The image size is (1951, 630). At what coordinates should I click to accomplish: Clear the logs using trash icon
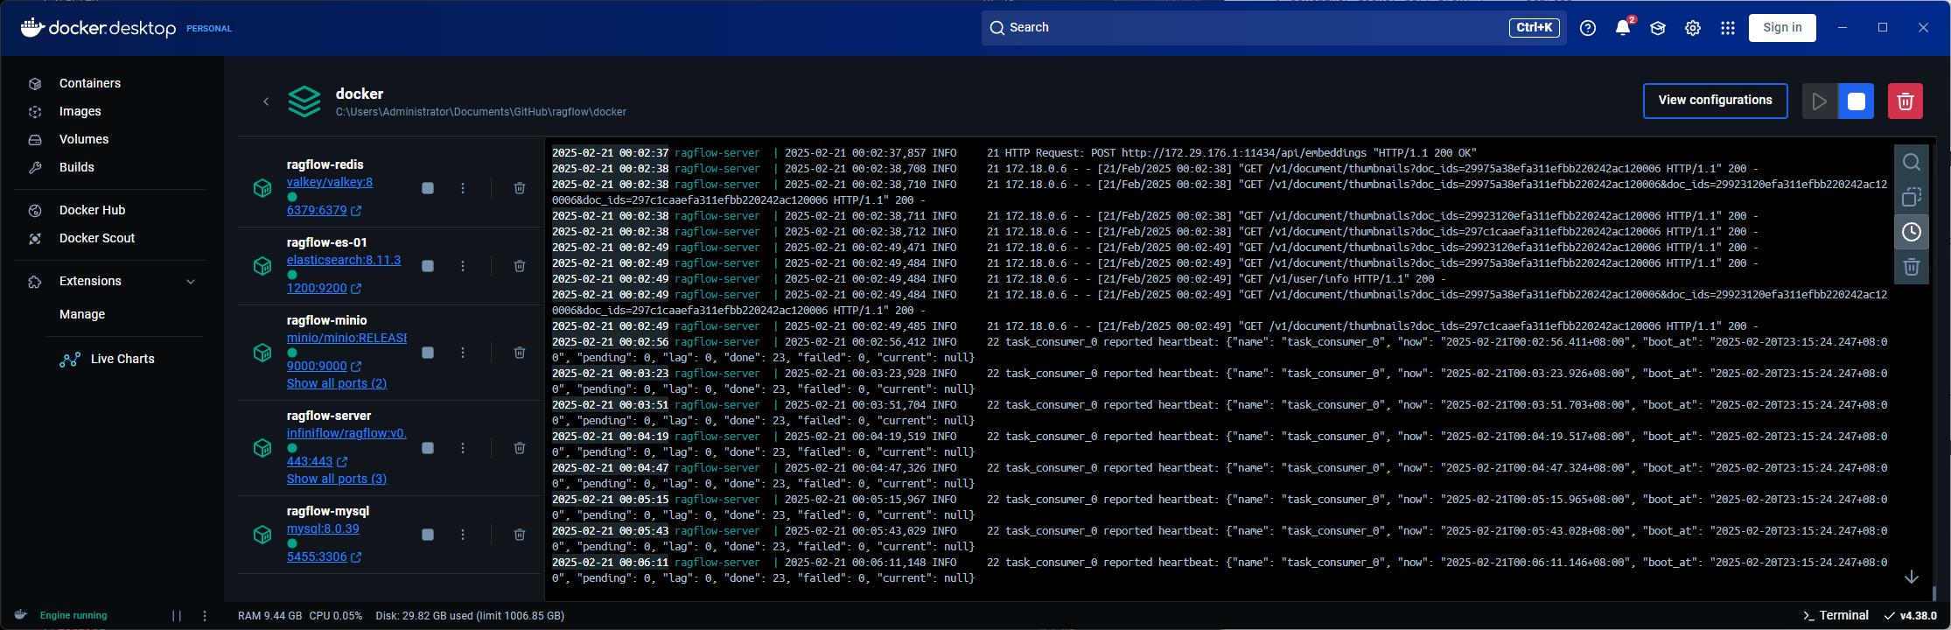point(1912,267)
